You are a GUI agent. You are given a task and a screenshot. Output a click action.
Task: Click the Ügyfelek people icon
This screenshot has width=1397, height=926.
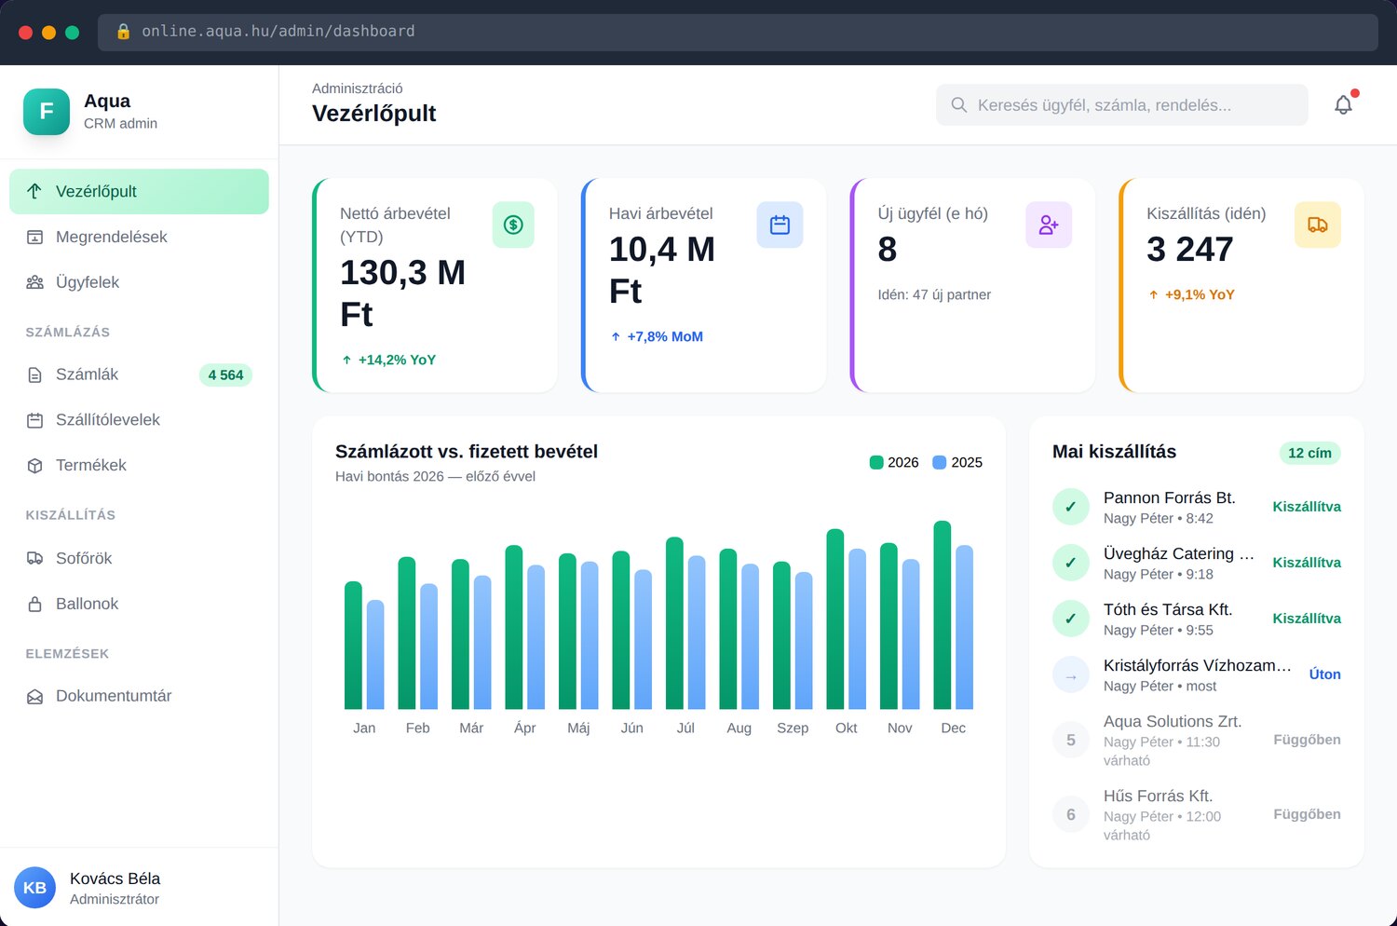pyautogui.click(x=34, y=282)
